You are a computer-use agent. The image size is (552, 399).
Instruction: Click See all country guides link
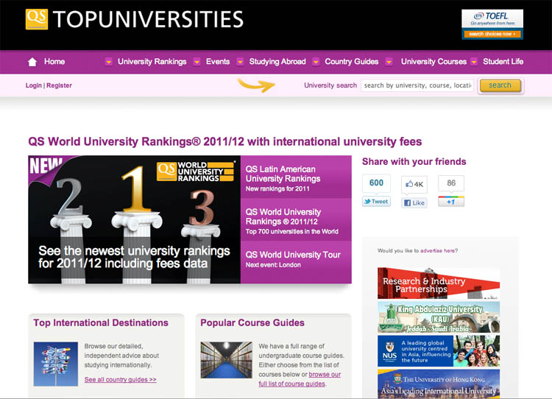tap(121, 380)
